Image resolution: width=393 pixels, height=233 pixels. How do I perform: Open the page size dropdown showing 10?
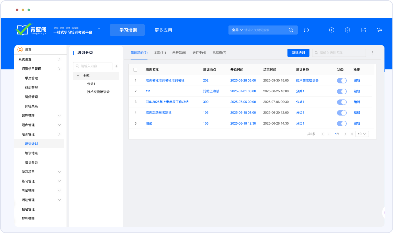(362, 134)
